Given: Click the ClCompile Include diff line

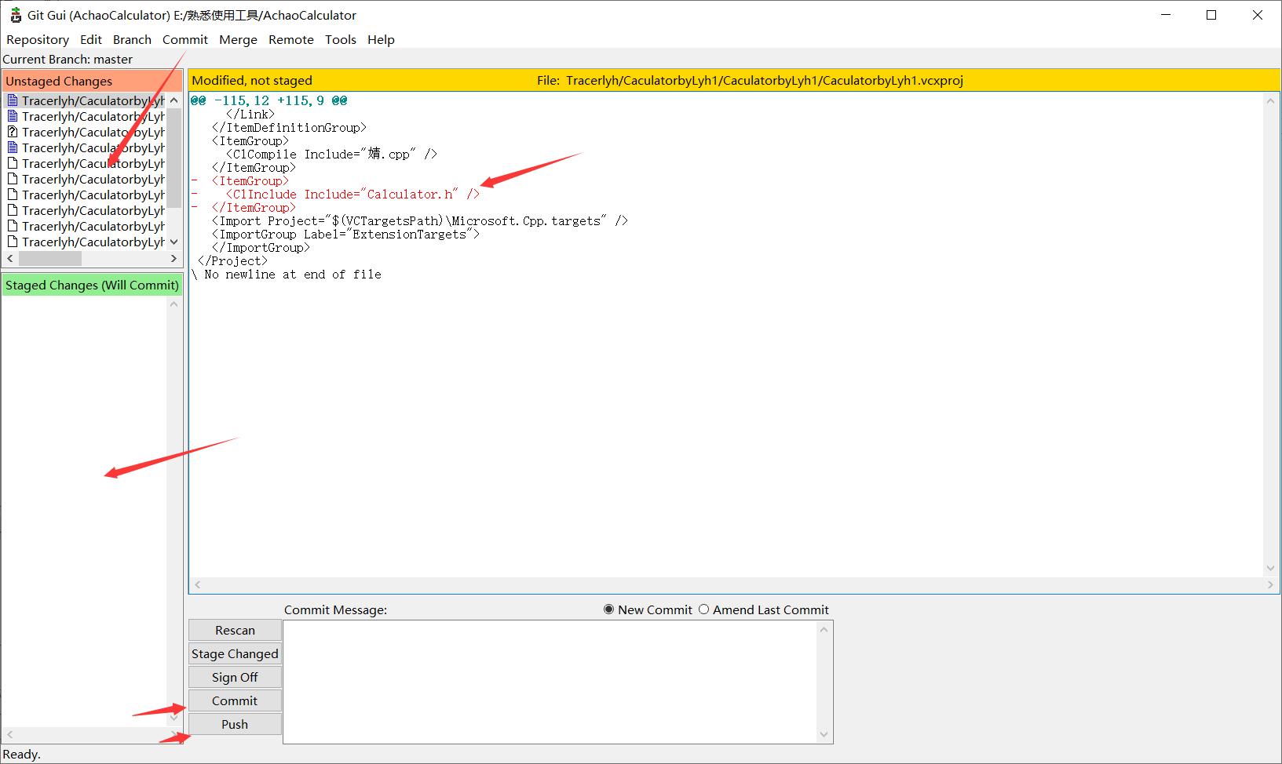Looking at the screenshot, I should point(331,154).
